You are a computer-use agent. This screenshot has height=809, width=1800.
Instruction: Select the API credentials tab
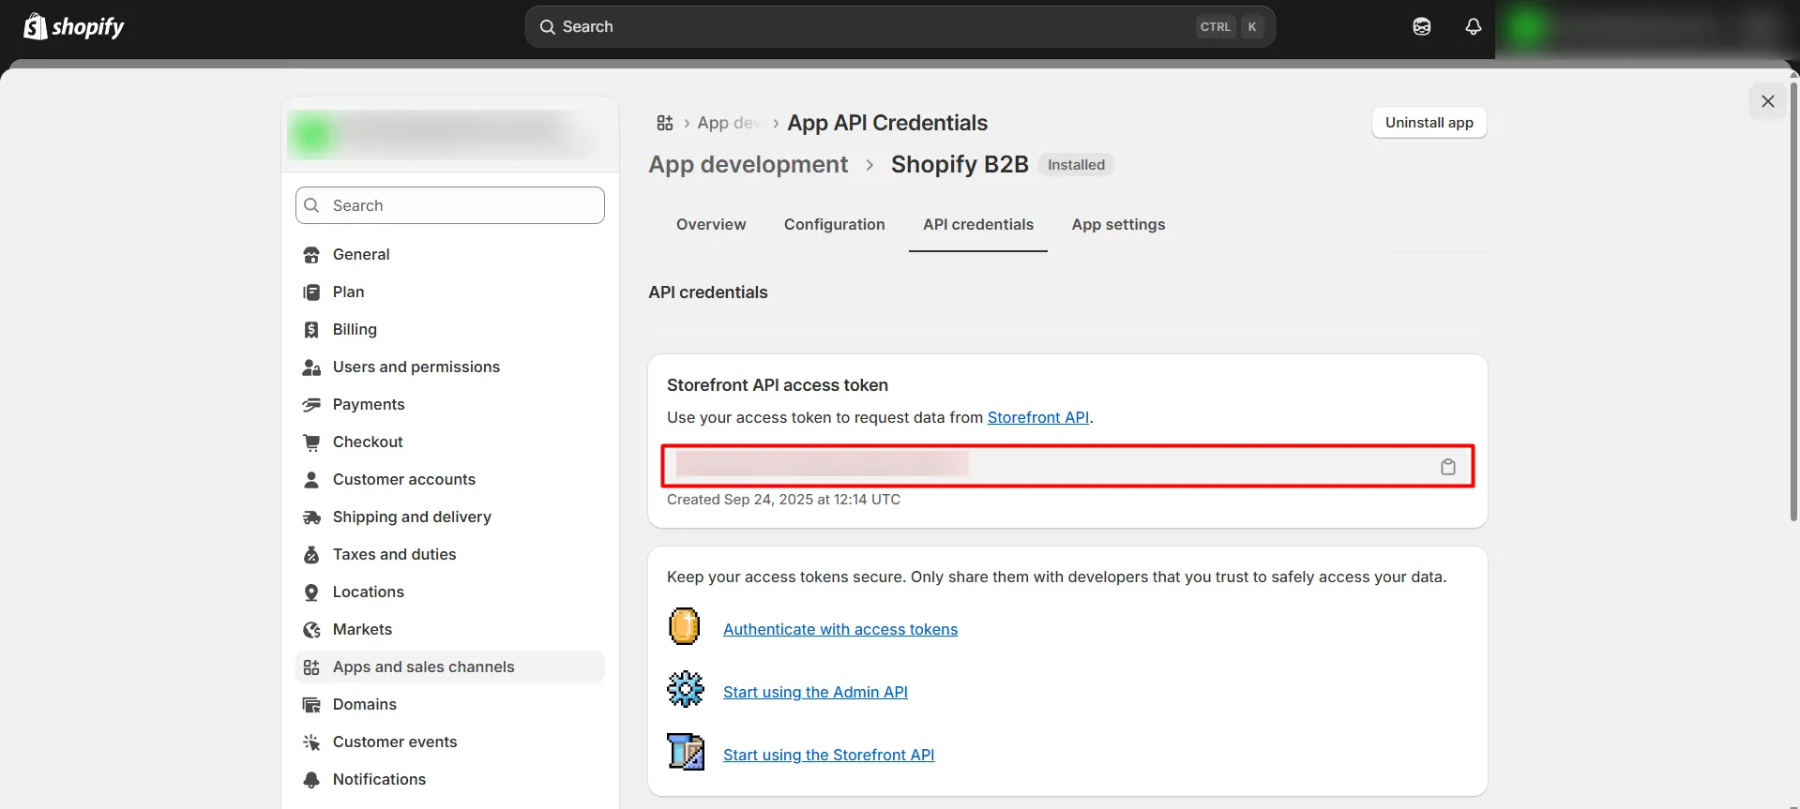tap(978, 225)
